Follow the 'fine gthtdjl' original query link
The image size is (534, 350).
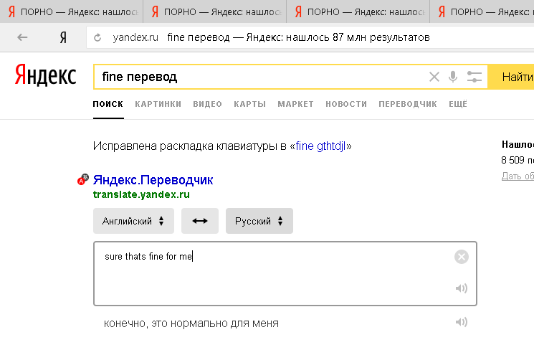coord(320,146)
